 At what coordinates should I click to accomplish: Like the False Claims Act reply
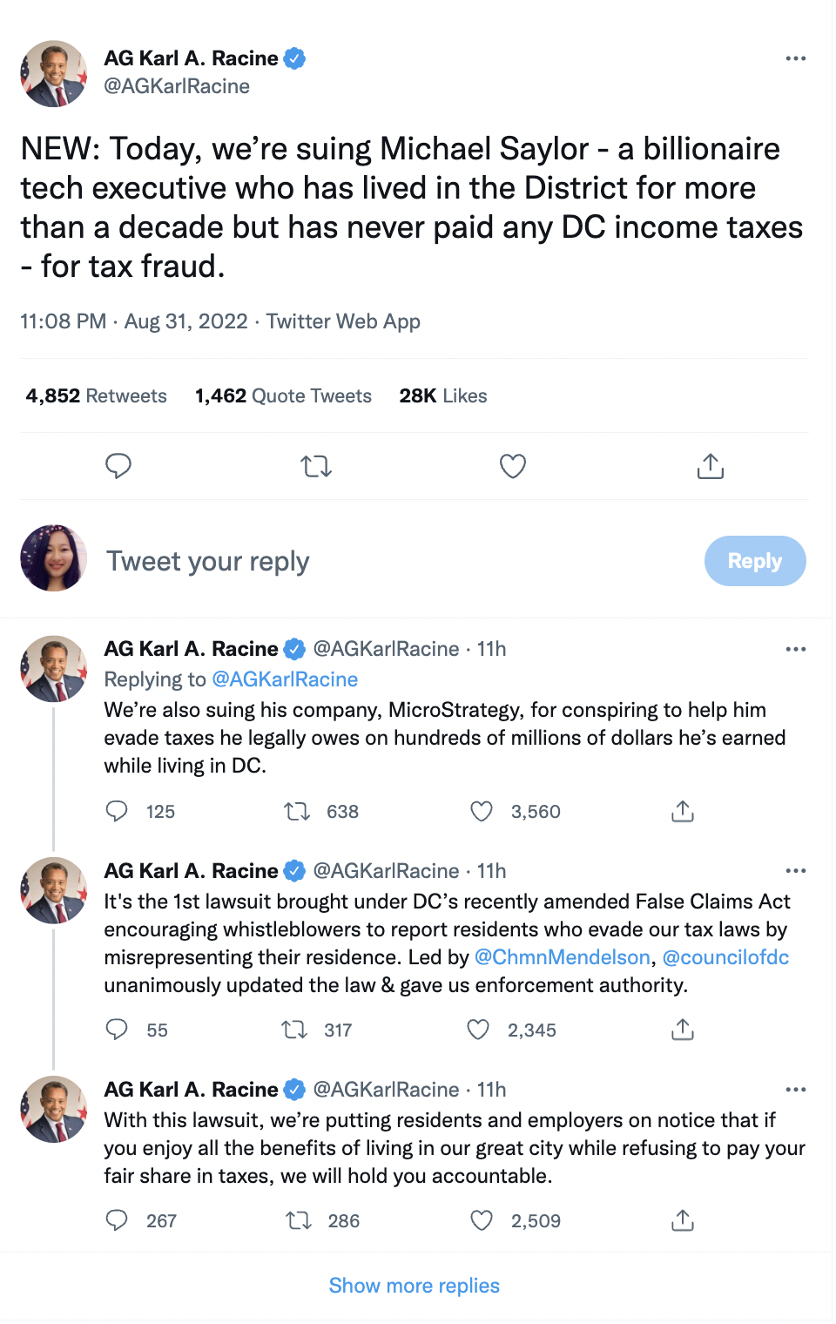(x=478, y=1030)
